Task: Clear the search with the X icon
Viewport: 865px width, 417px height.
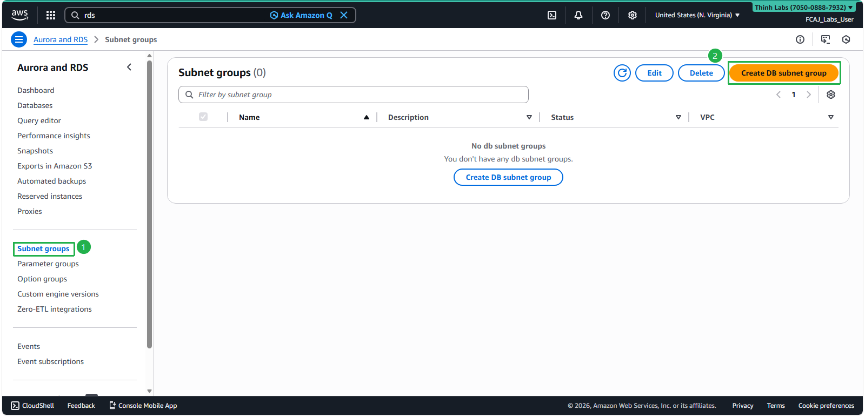Action: coord(344,15)
